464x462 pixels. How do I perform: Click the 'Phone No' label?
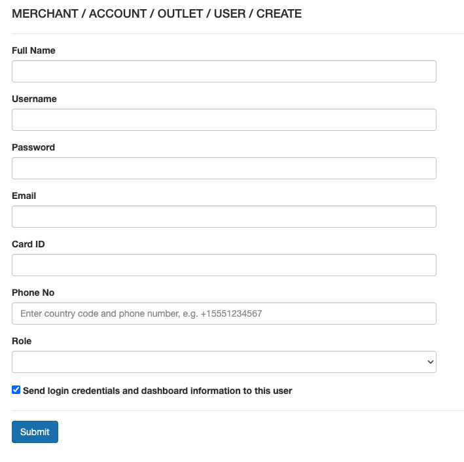(33, 293)
